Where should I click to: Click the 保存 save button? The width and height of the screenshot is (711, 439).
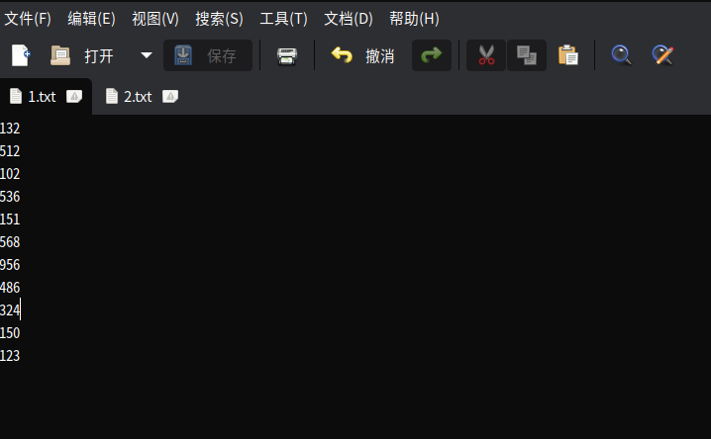click(208, 55)
